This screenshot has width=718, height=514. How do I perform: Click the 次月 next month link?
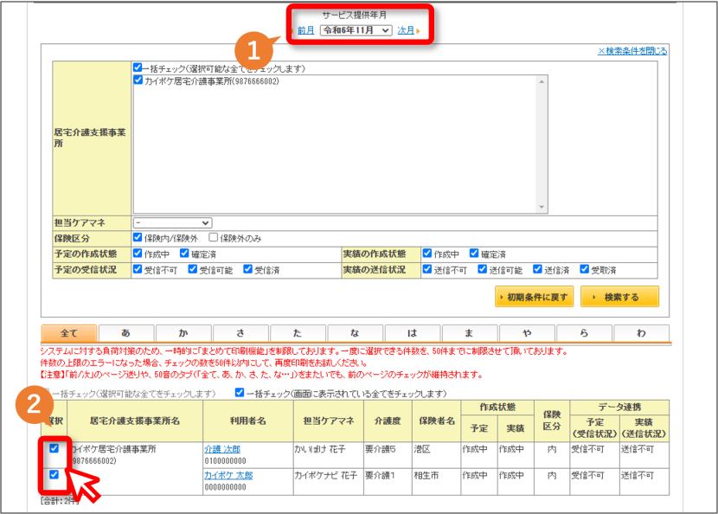click(x=406, y=30)
